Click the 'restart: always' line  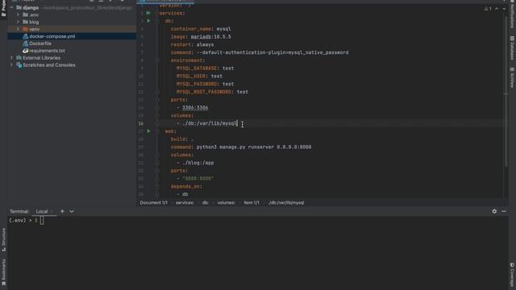tap(192, 45)
